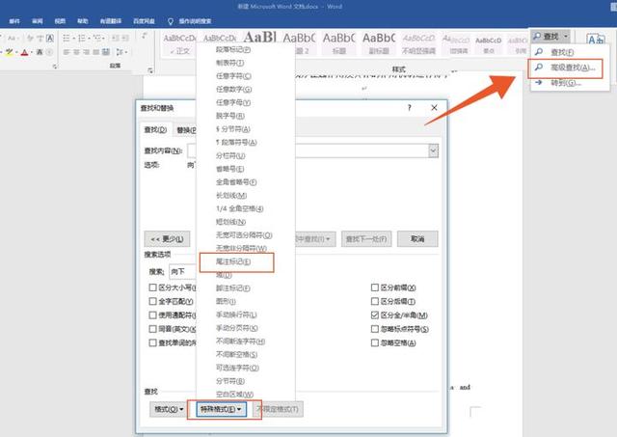This screenshot has height=437, width=617.
Task: Click the 查找下一处(F) button
Action: click(366, 239)
